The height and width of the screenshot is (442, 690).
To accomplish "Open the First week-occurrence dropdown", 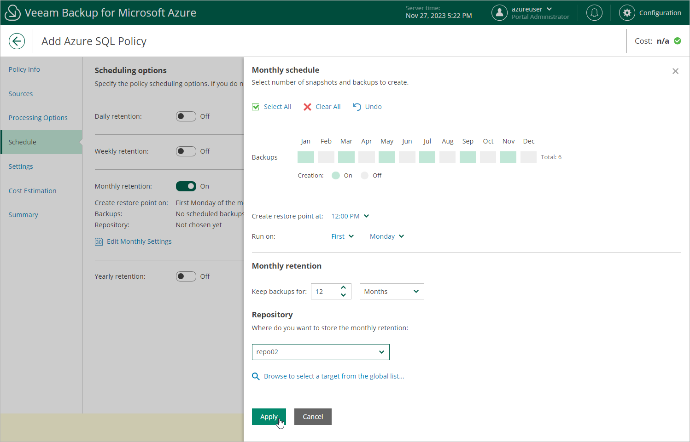I will pyautogui.click(x=343, y=236).
